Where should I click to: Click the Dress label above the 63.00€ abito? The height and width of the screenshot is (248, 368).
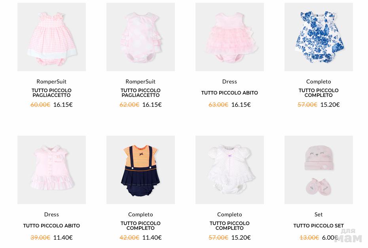230,81
